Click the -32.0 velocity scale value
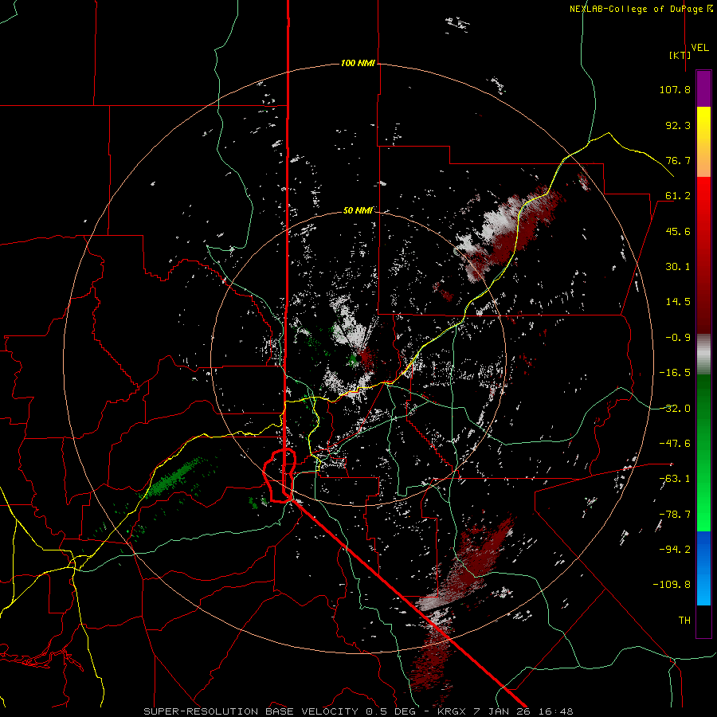717x717 pixels. 675,409
